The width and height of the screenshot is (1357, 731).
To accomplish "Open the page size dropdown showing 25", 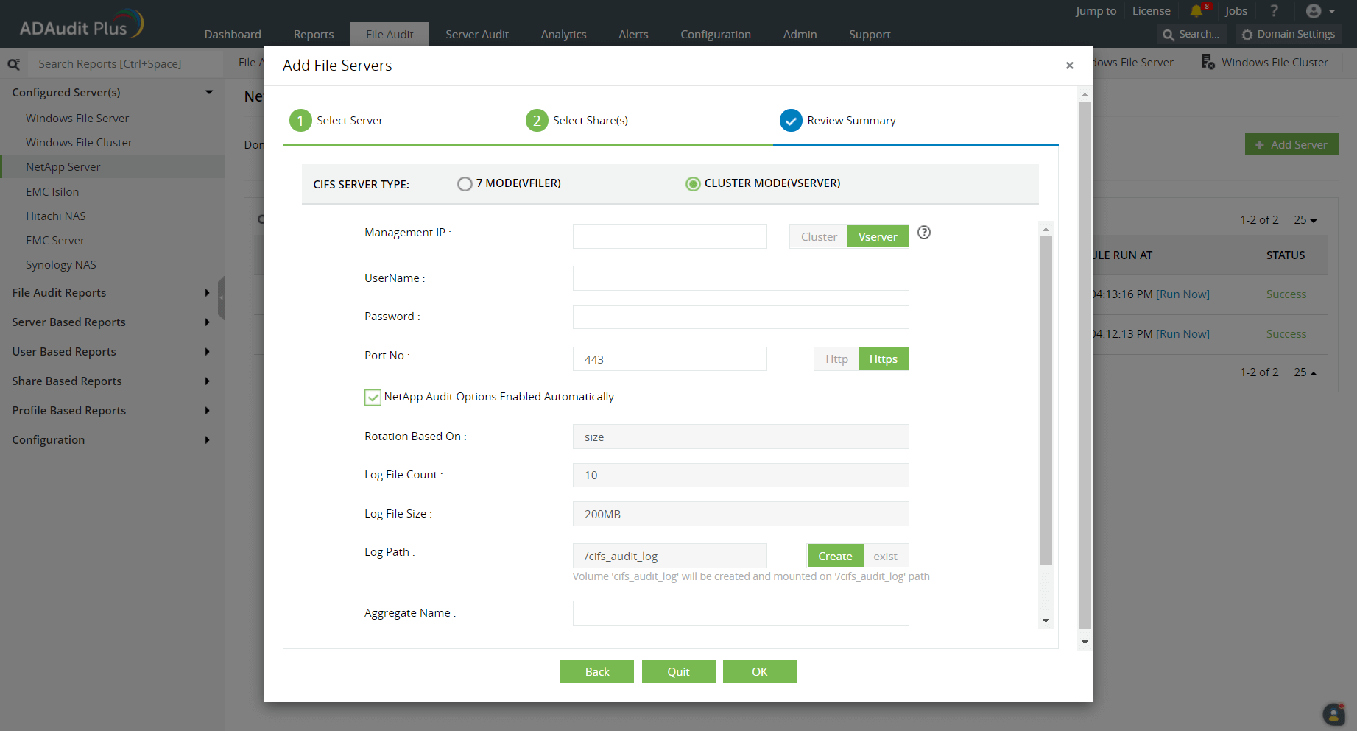I will (x=1305, y=219).
